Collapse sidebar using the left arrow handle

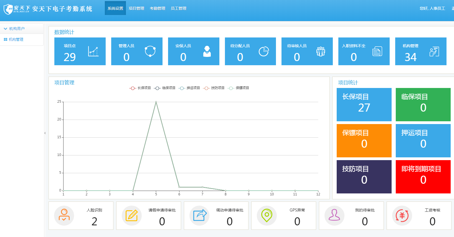click(45, 133)
